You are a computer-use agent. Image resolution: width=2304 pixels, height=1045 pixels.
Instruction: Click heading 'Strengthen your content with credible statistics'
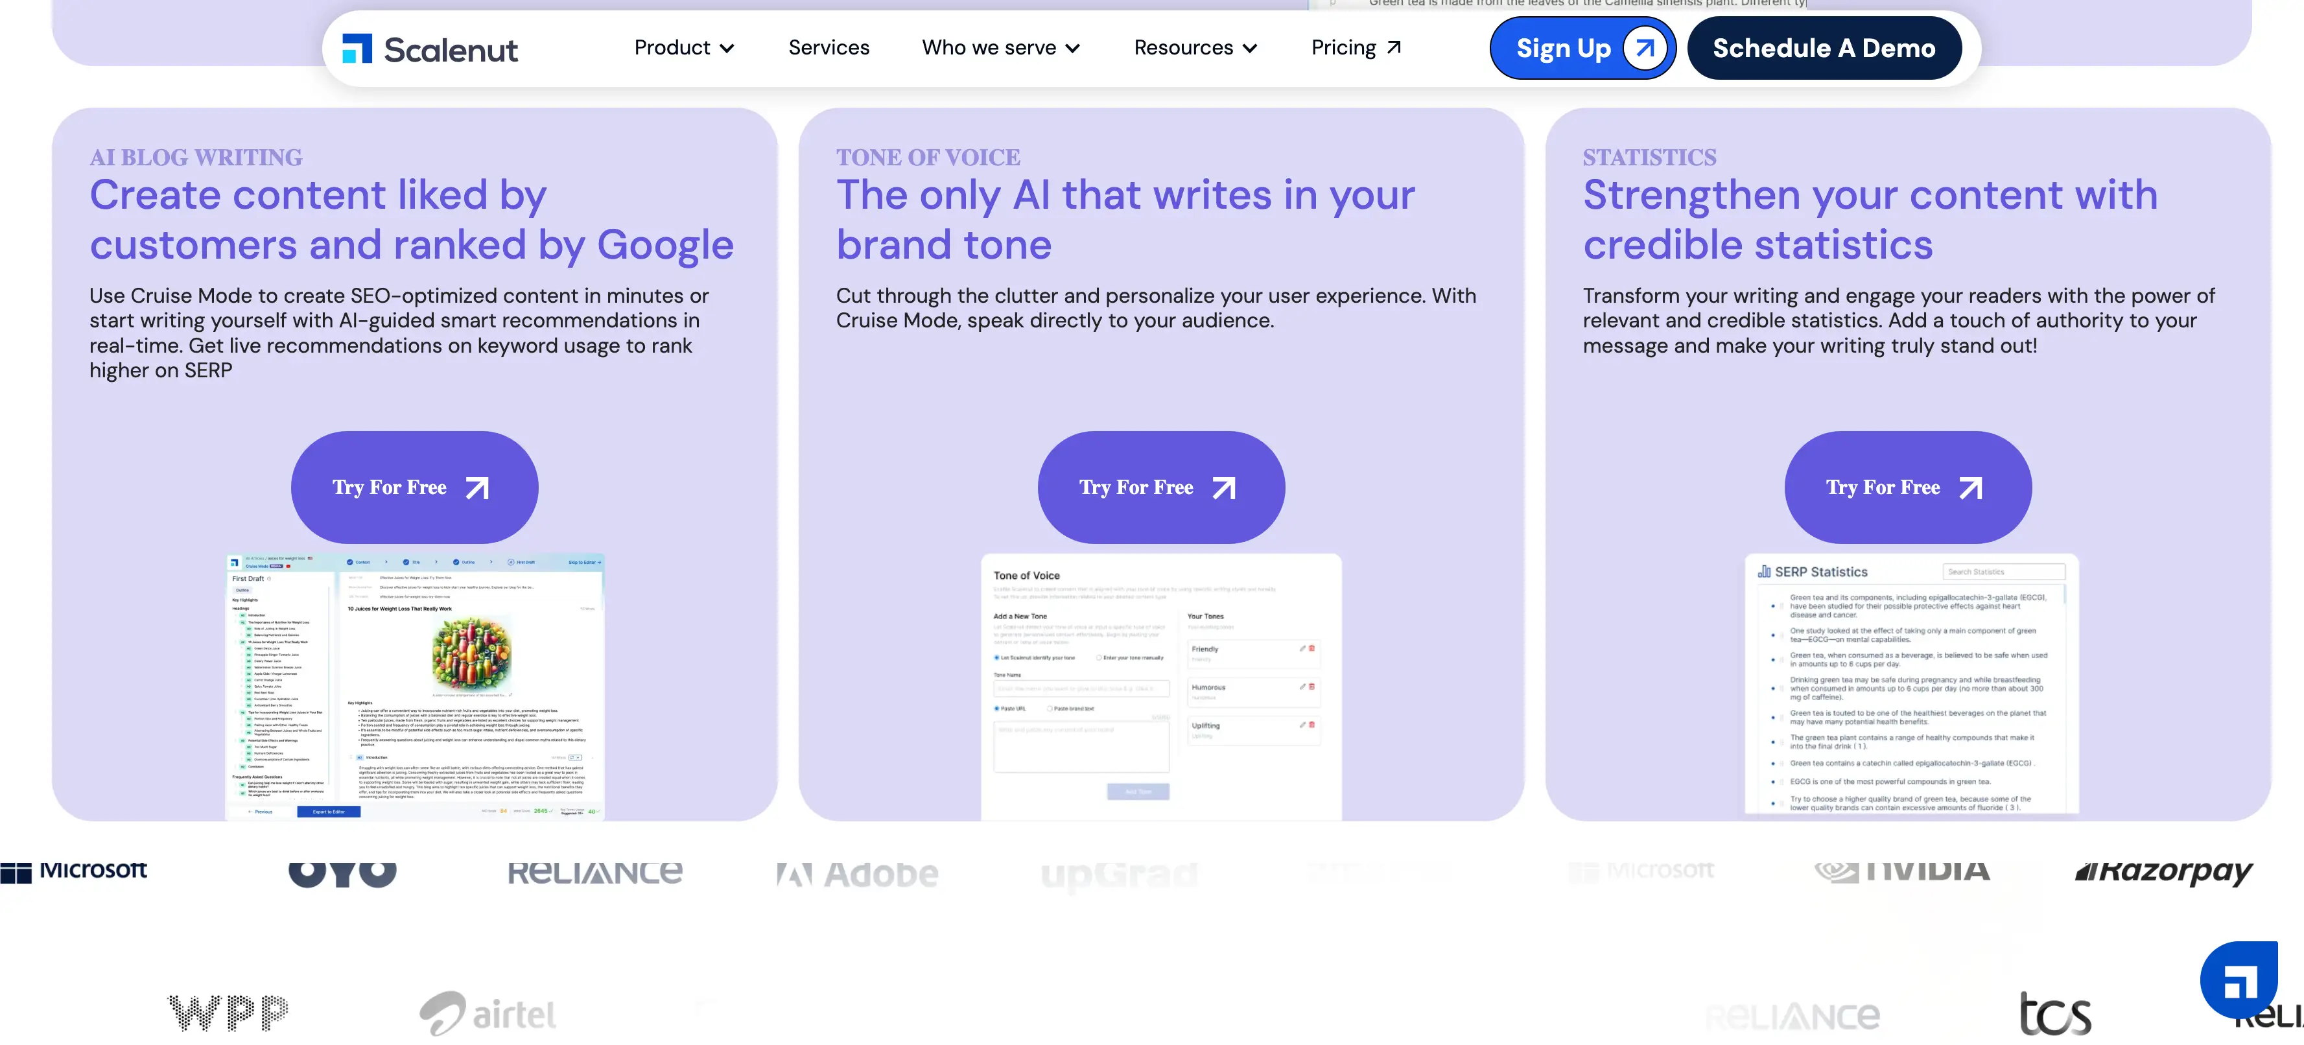pyautogui.click(x=1870, y=220)
